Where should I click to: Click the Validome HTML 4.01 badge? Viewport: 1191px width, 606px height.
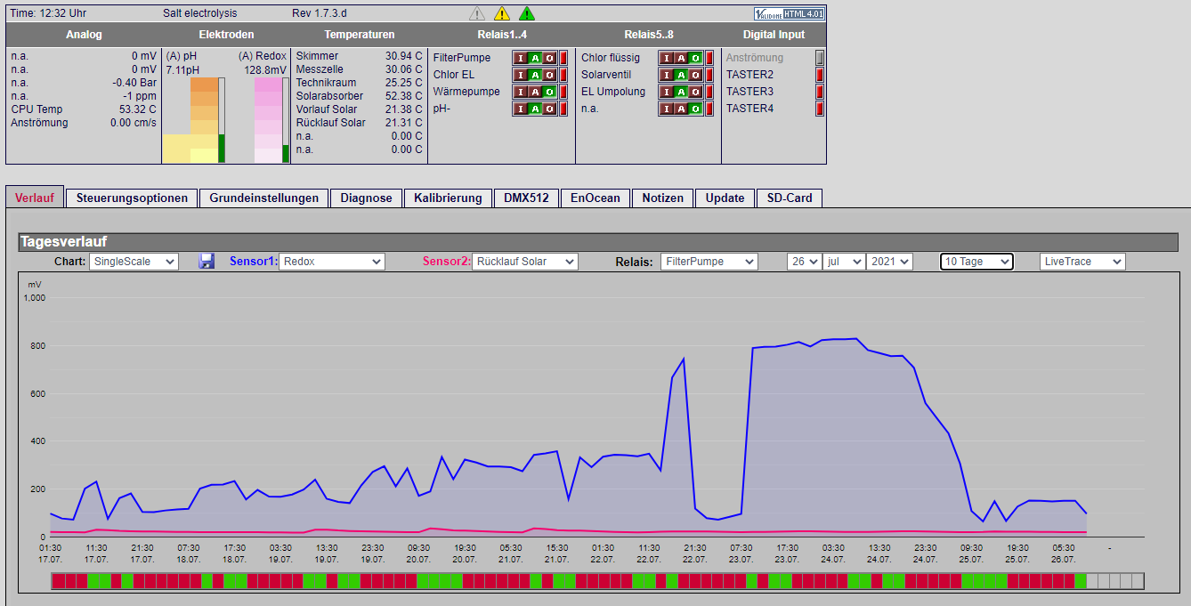pyautogui.click(x=790, y=13)
